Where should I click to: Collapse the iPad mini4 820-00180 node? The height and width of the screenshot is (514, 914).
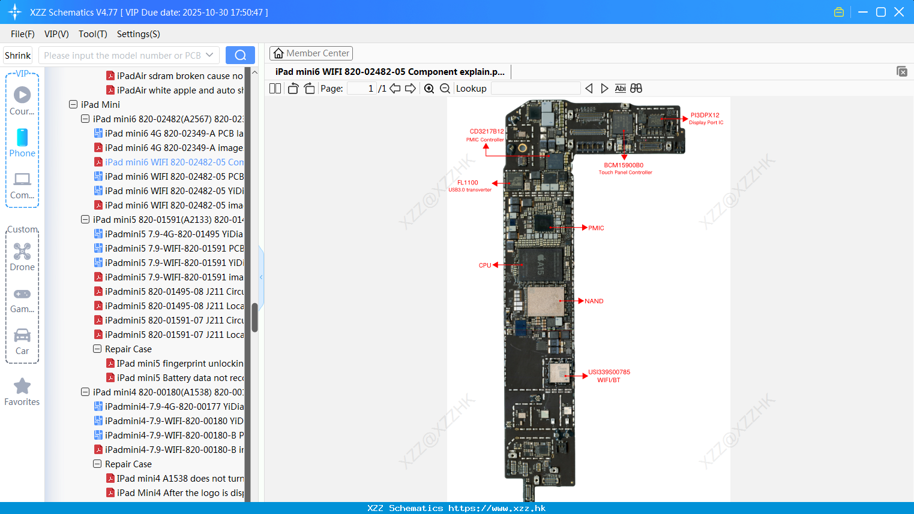[x=85, y=392]
